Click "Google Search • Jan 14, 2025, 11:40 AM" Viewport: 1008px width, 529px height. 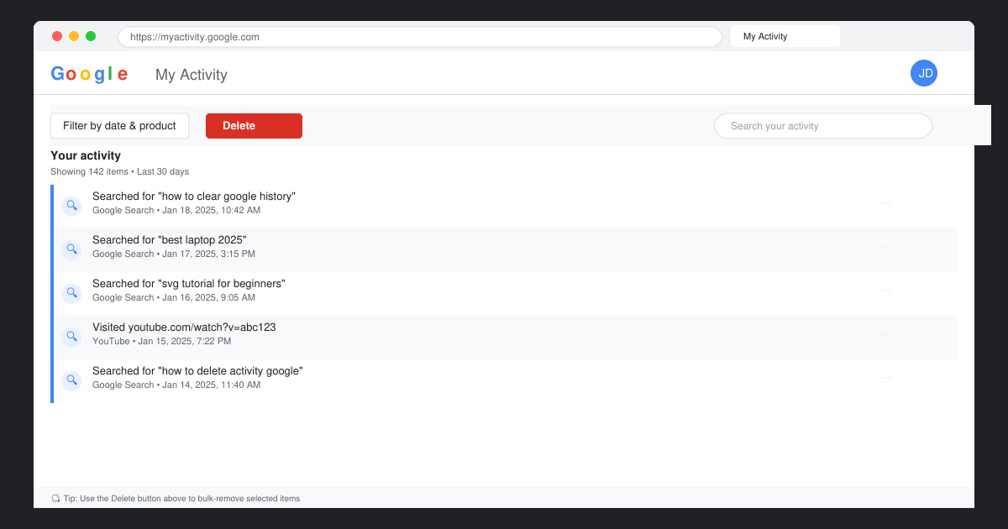point(176,385)
